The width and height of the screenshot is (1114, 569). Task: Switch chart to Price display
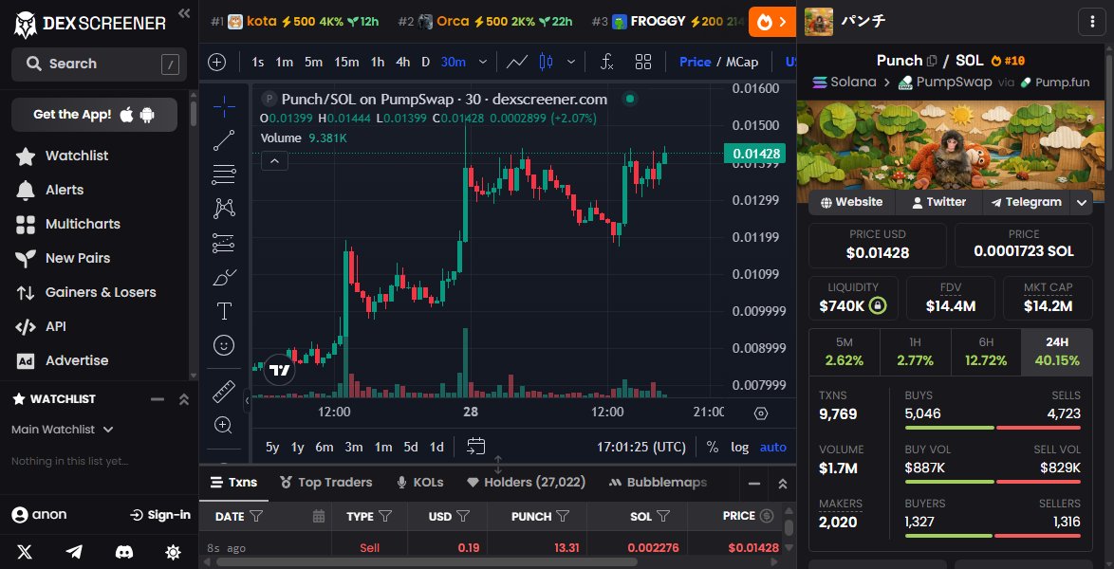pos(695,62)
